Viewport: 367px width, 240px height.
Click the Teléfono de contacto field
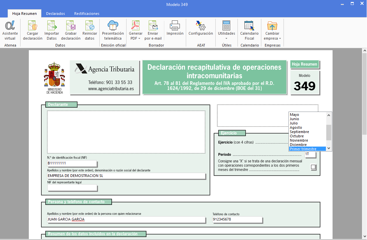point(237,219)
